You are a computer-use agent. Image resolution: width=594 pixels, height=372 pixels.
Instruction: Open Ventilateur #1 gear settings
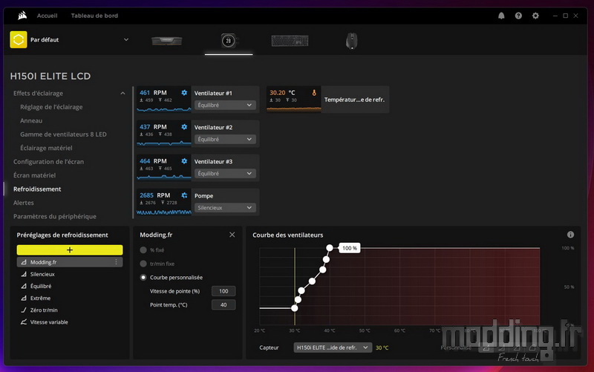click(x=184, y=92)
